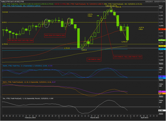Image resolution: width=166 pixels, height=121 pixels.
Task: Select the blue 6,894.63 SMA price tag
Action: (162, 49)
